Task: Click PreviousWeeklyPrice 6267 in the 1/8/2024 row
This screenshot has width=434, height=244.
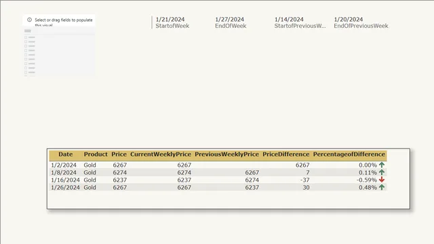Action: tap(252, 173)
